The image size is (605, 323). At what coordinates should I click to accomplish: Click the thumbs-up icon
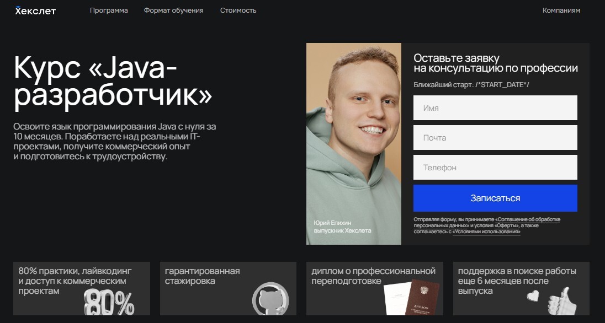coord(562,300)
